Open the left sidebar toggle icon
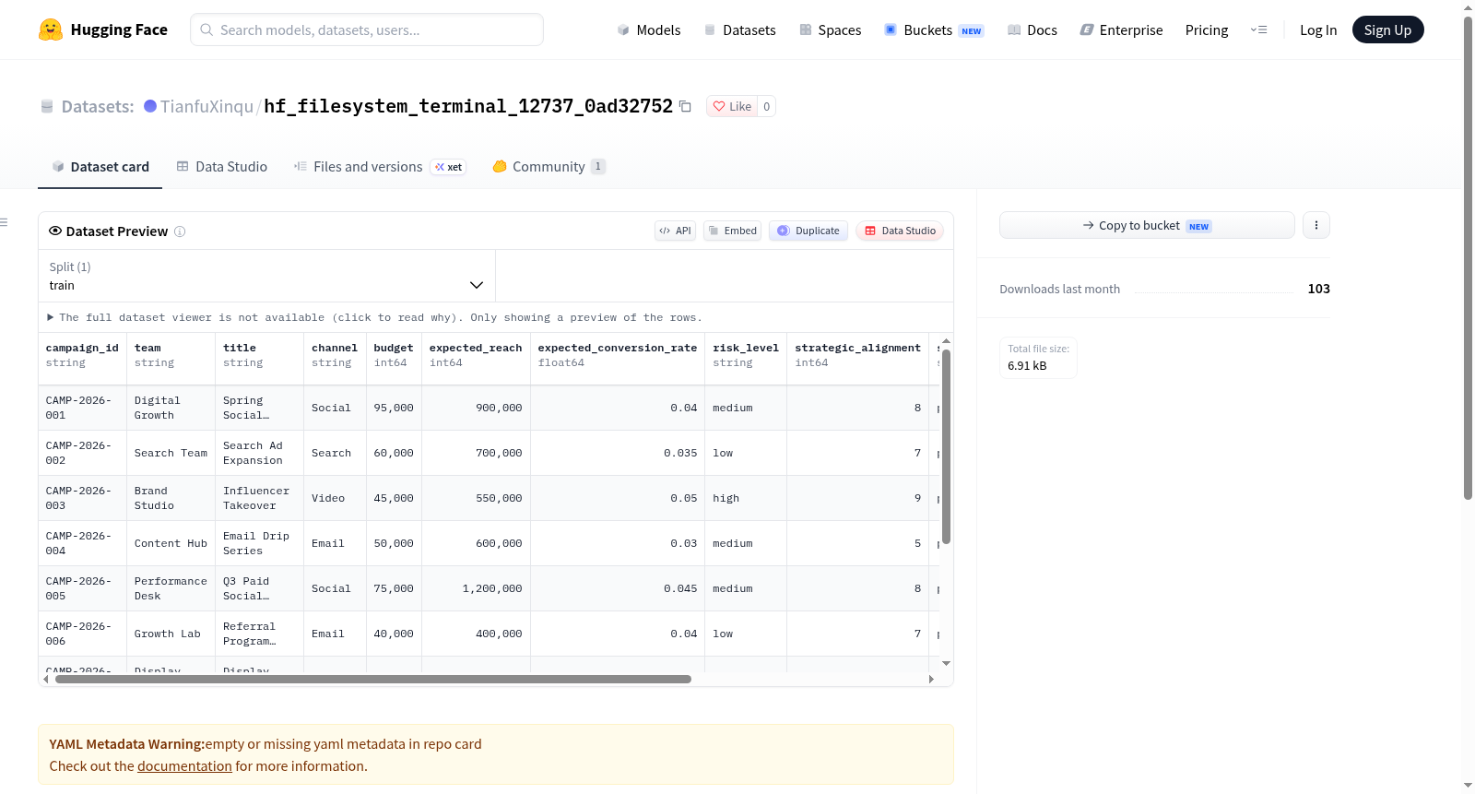This screenshot has height=794, width=1475. click(x=5, y=222)
